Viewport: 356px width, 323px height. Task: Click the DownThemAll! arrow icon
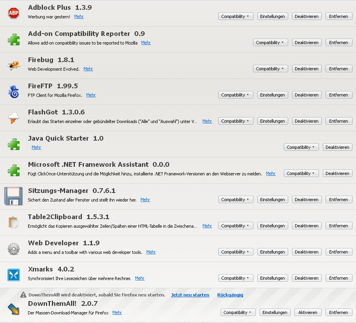[x=14, y=309]
